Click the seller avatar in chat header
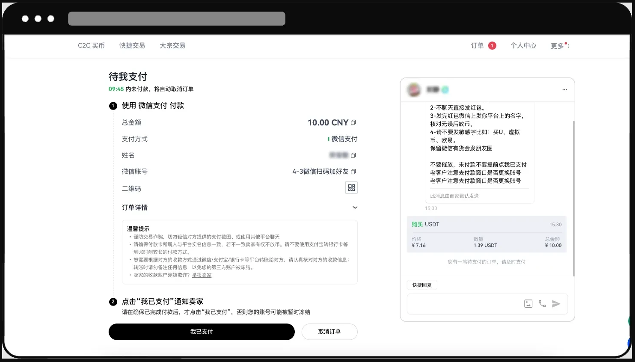Viewport: 635px width, 362px height. [x=414, y=90]
